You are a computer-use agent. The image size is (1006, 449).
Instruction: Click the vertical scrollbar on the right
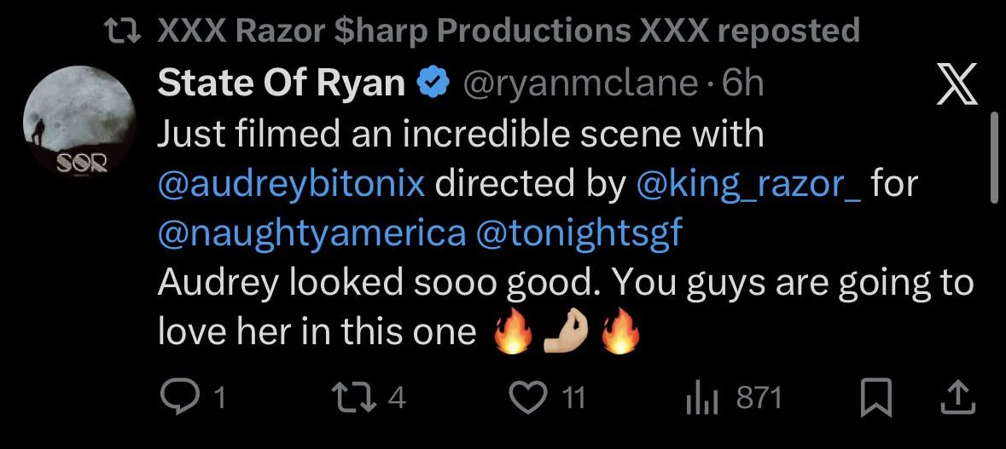pos(992,158)
